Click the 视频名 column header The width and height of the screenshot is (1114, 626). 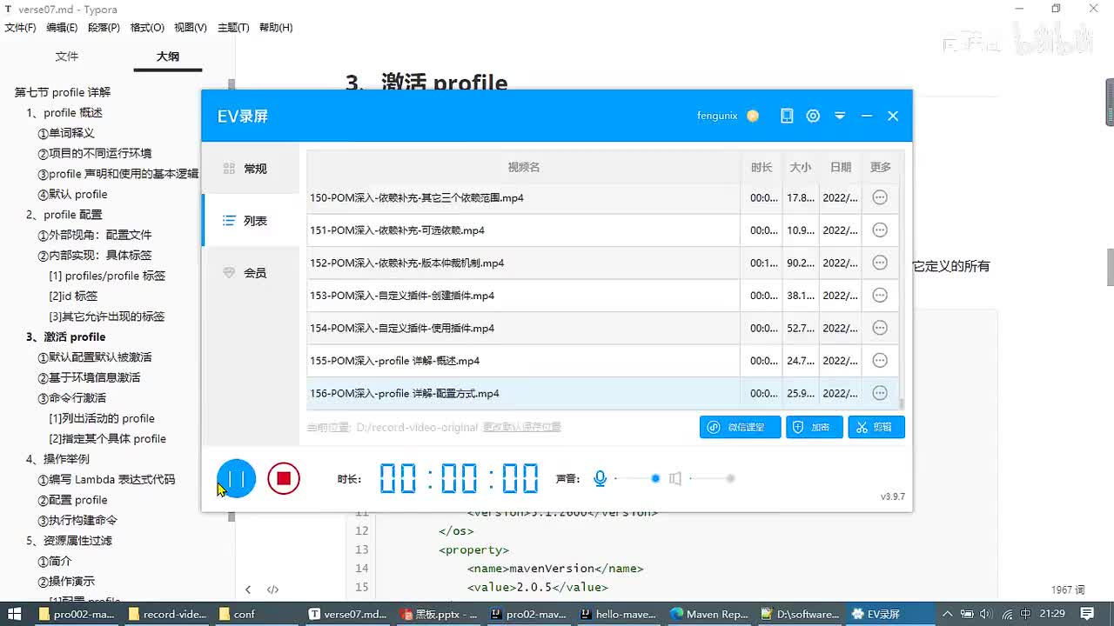coord(524,167)
